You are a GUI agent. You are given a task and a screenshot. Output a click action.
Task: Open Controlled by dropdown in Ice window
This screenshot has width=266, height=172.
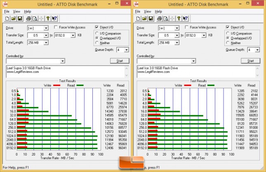point(193,61)
